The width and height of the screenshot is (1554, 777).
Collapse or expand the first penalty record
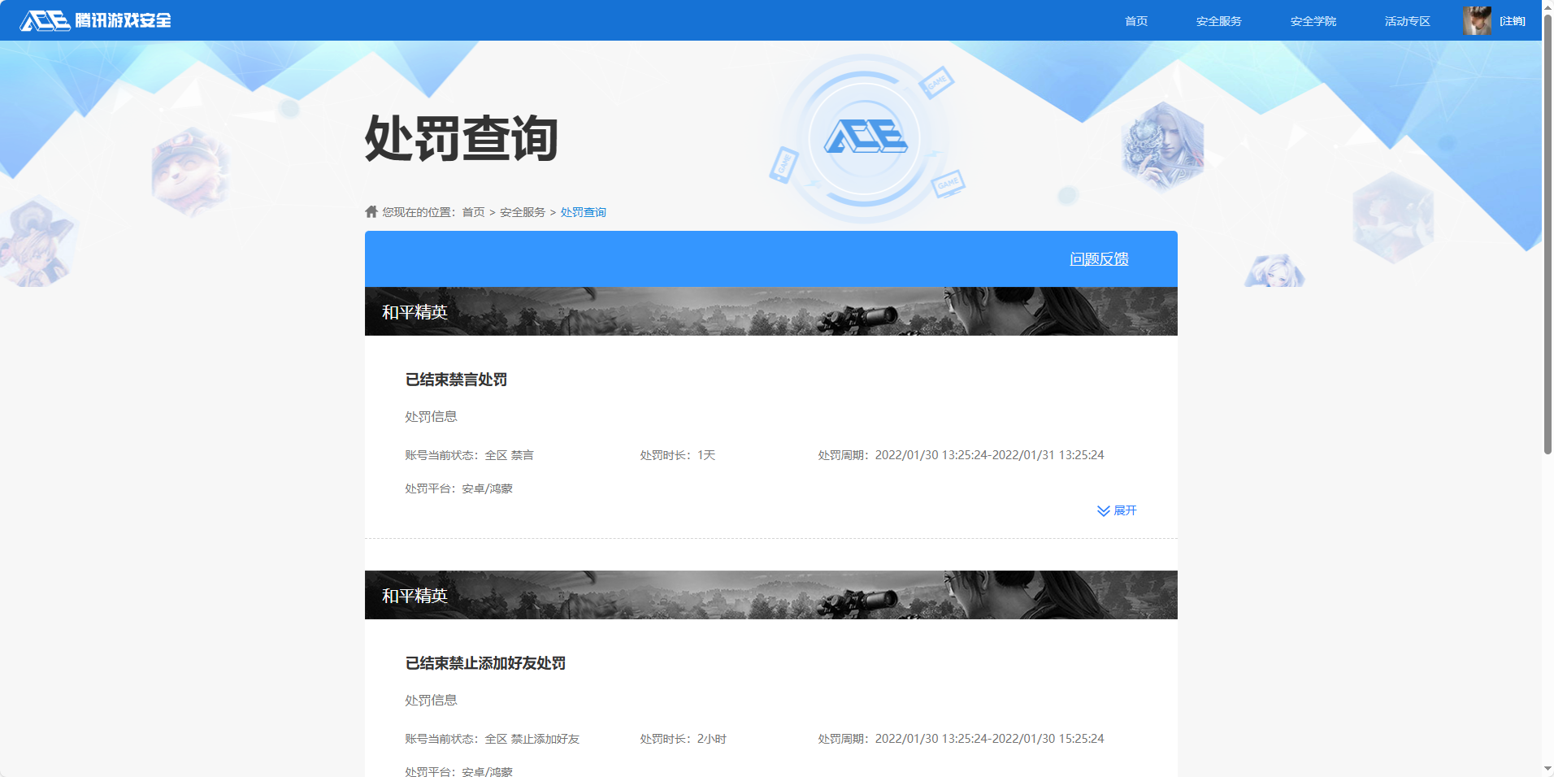coord(1118,510)
